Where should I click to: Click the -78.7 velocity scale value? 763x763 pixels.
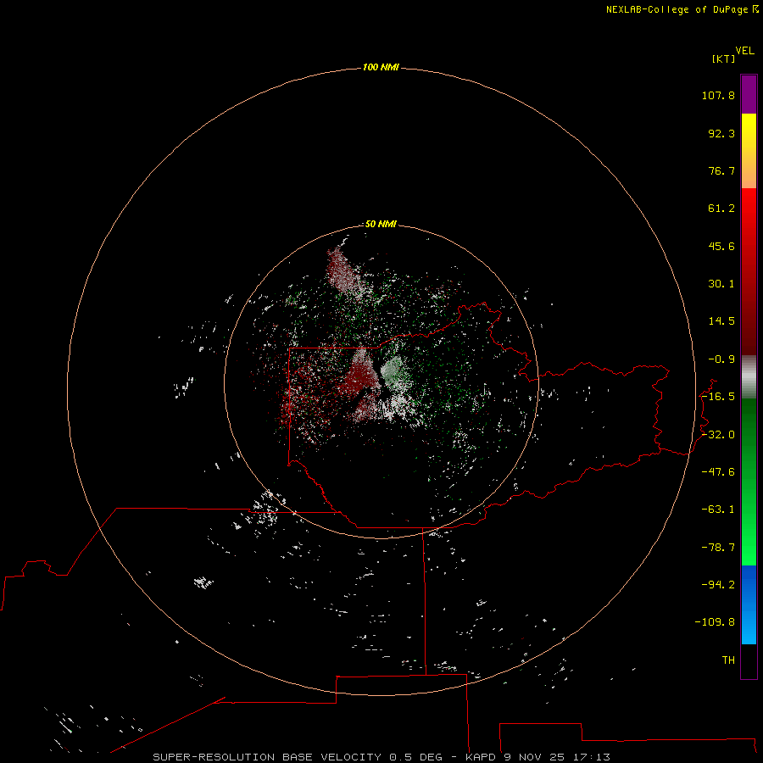tap(718, 548)
